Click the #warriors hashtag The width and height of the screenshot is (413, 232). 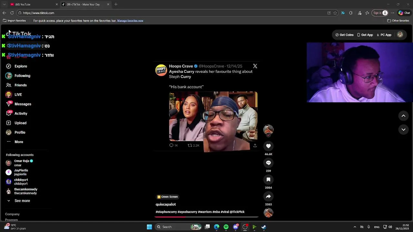point(205,212)
